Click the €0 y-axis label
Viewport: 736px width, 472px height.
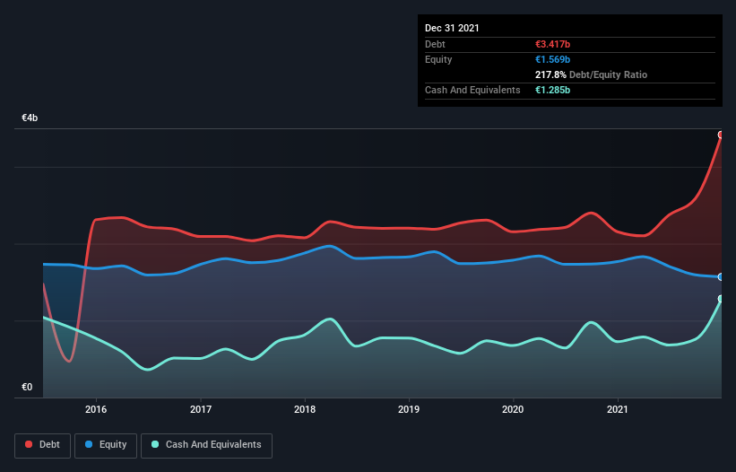(x=27, y=387)
